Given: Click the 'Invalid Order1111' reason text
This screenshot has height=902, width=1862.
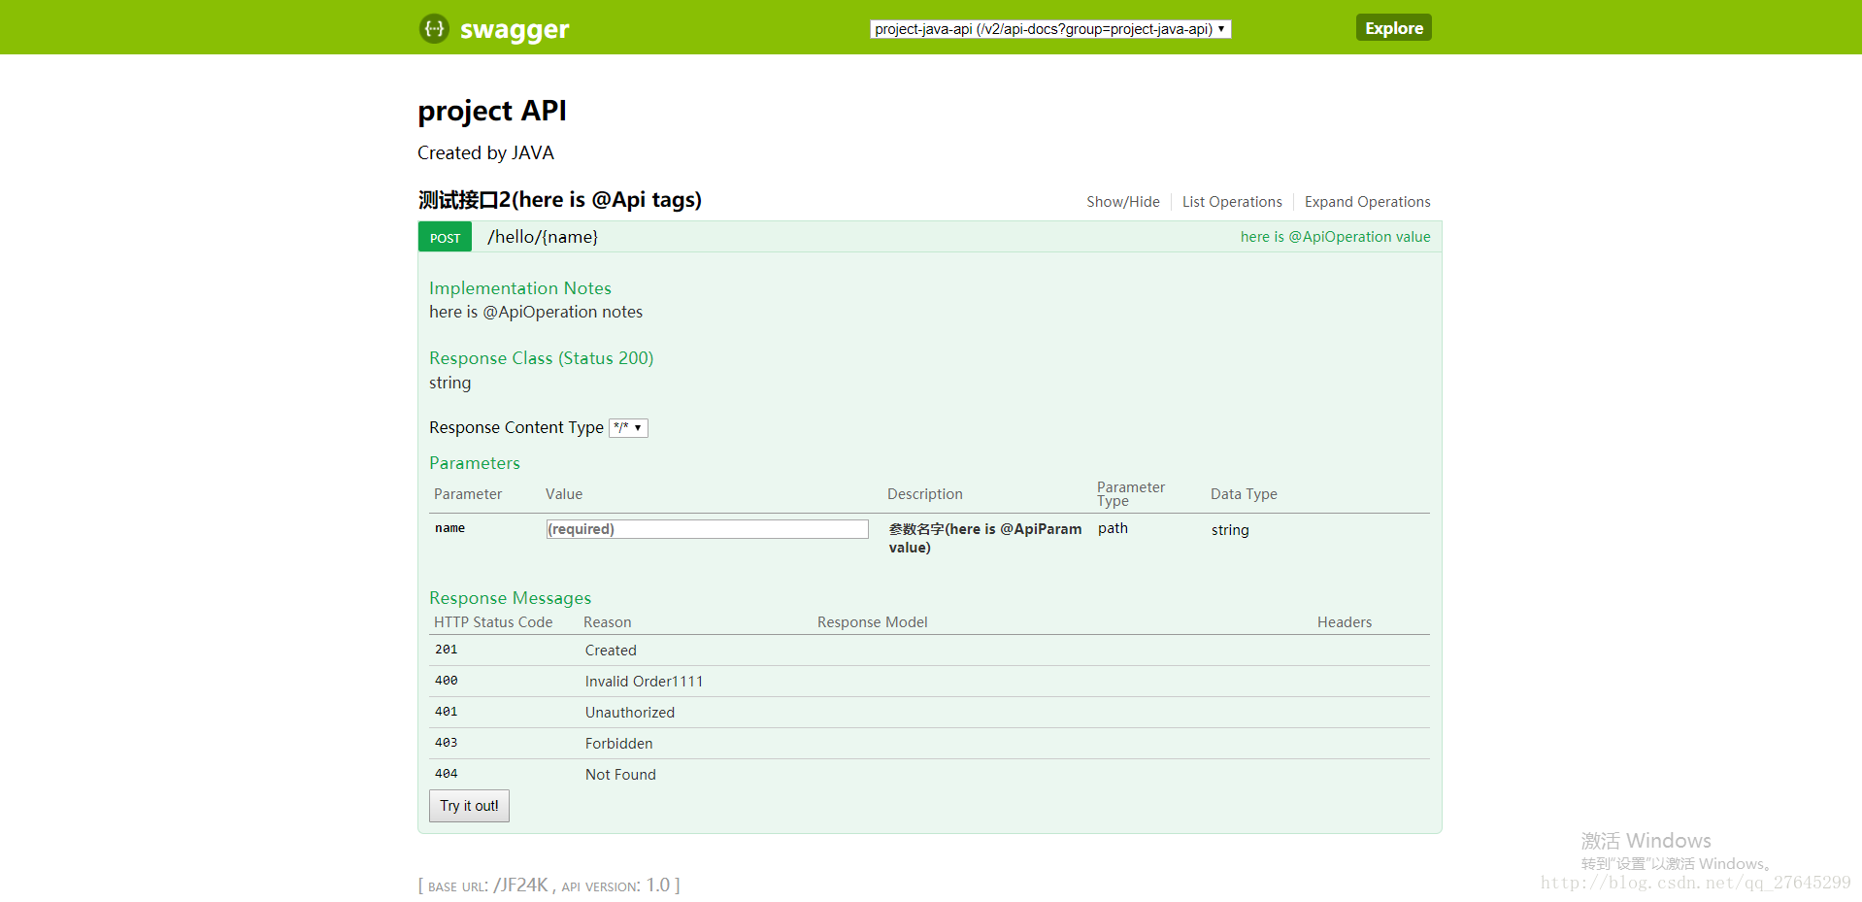Looking at the screenshot, I should pos(644,682).
